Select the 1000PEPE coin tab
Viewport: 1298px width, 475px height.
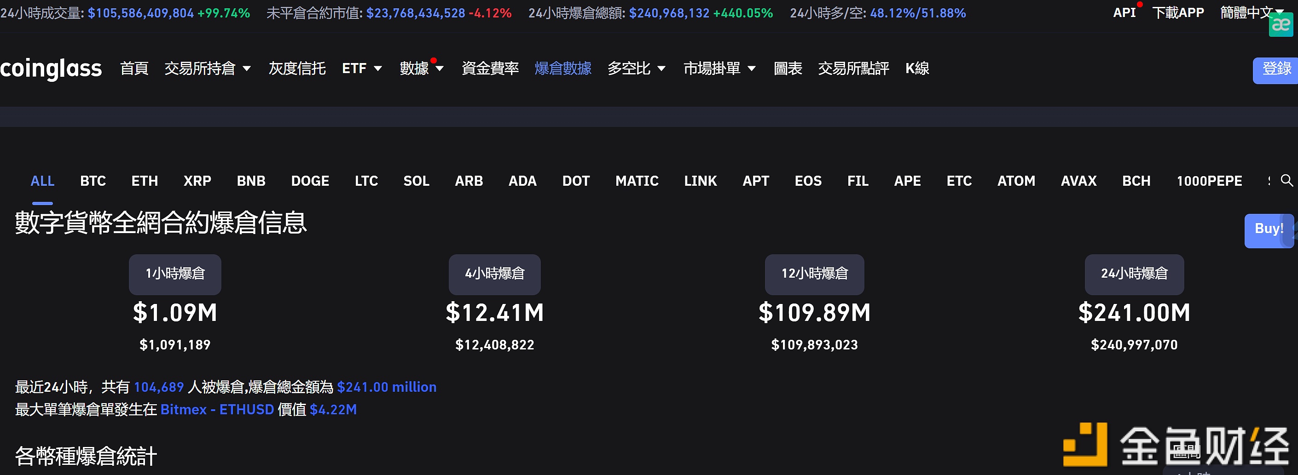point(1209,181)
